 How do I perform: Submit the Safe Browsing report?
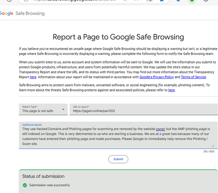[118, 159]
